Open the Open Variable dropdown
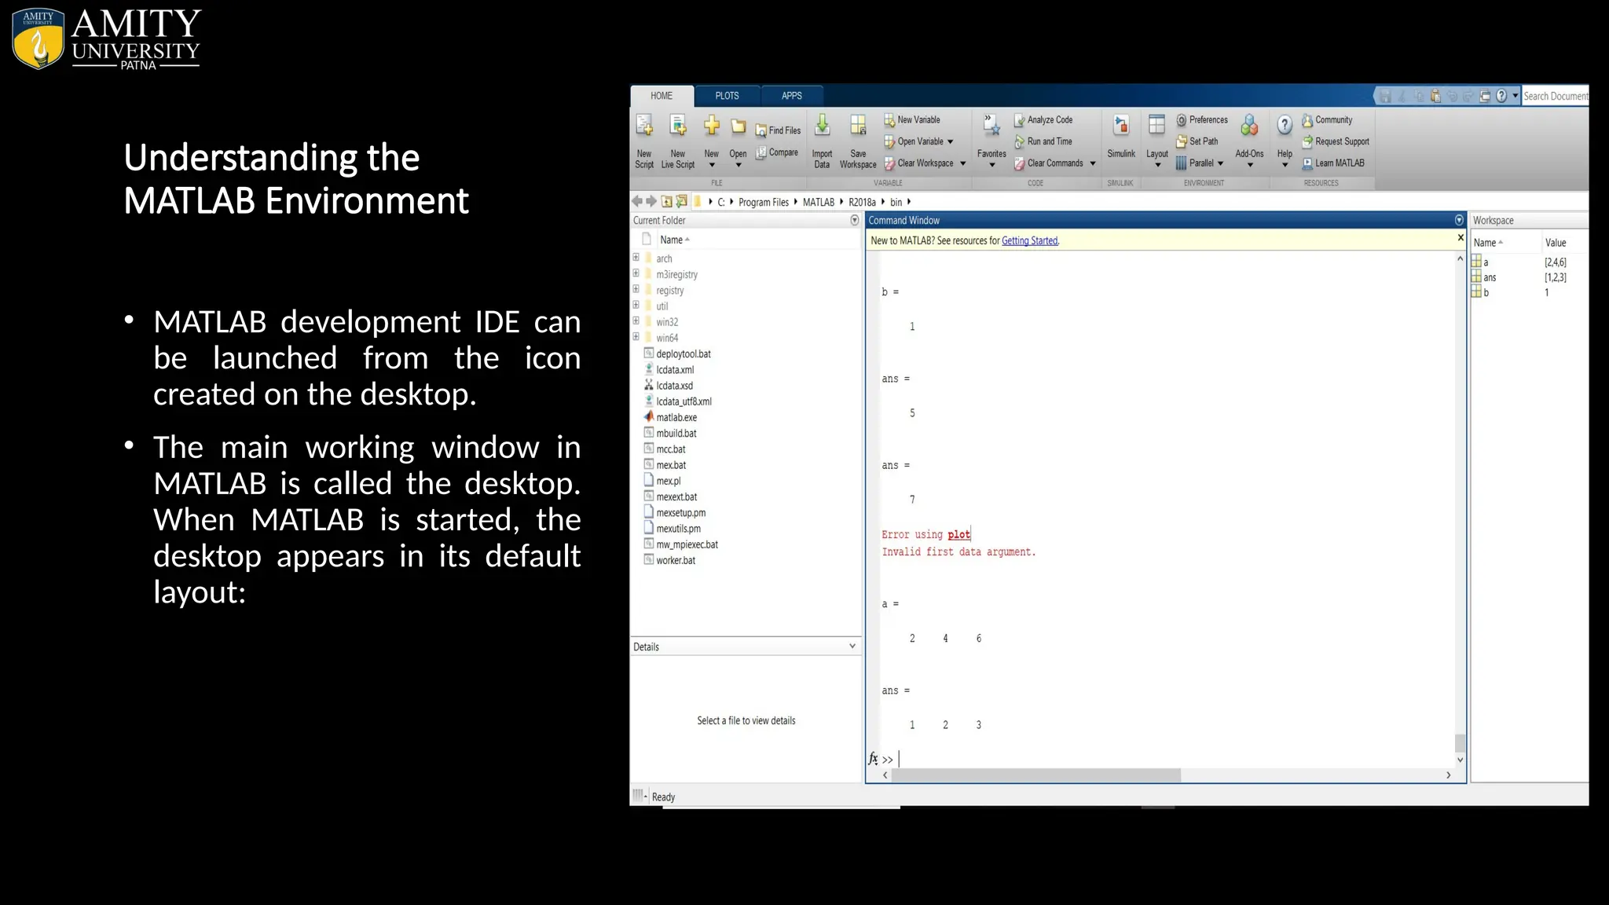This screenshot has width=1609, height=905. 951,142
